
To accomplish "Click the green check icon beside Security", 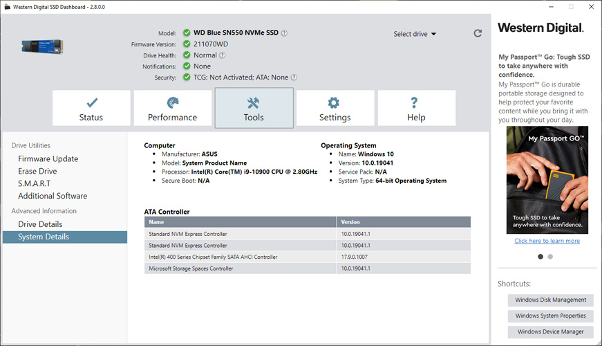I will [x=187, y=78].
